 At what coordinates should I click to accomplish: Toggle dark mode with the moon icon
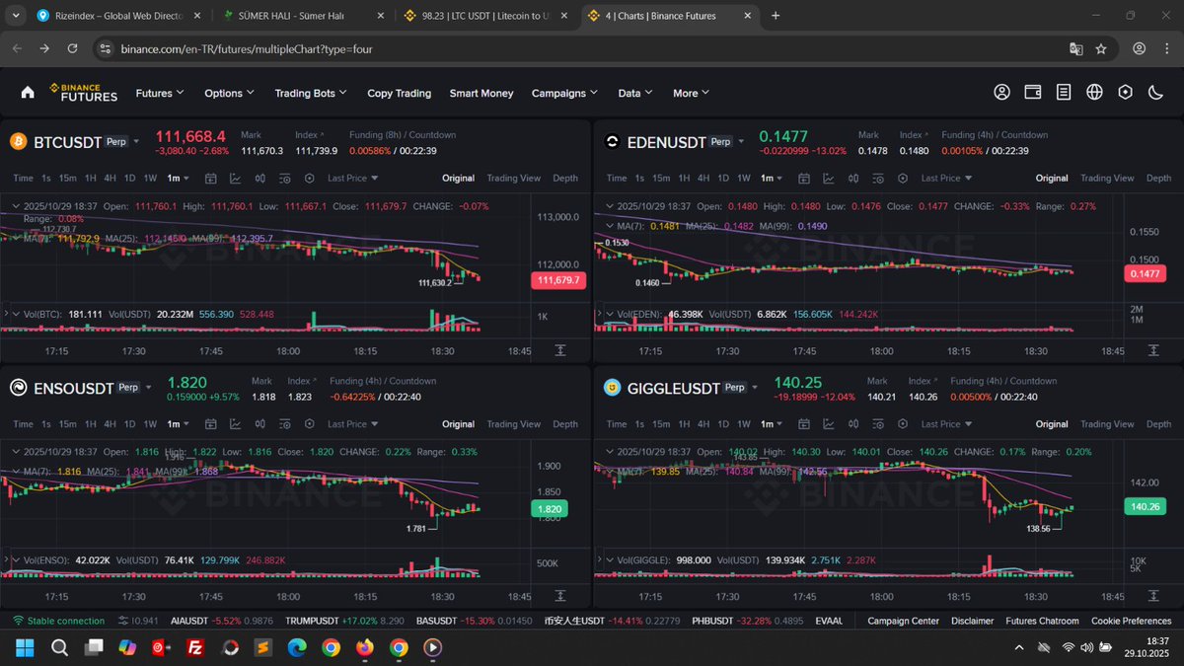(1155, 93)
